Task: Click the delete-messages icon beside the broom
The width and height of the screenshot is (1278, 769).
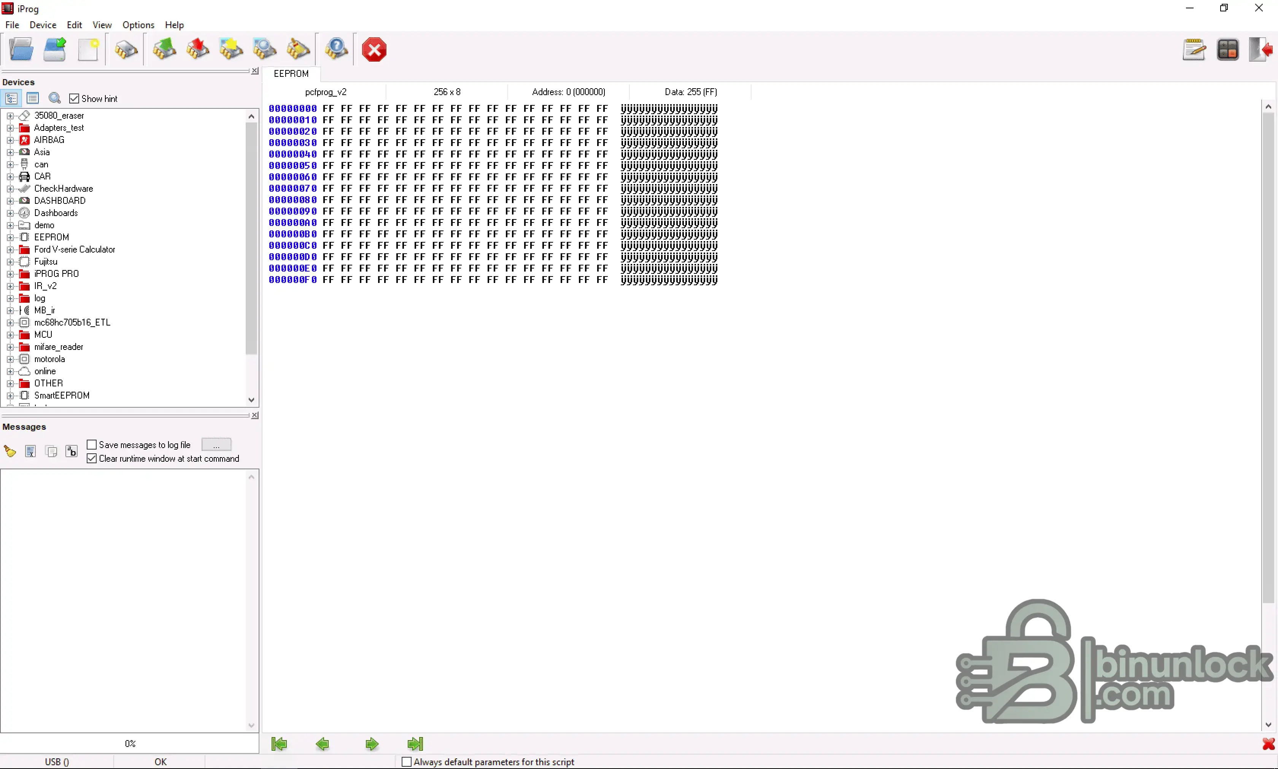Action: coord(30,451)
